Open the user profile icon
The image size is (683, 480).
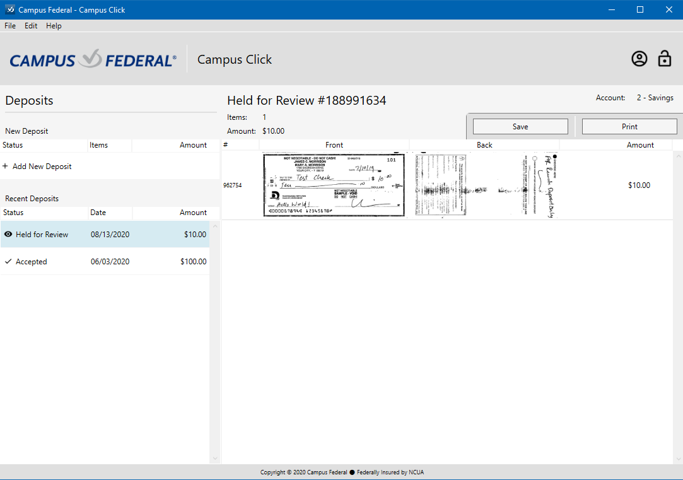[639, 59]
